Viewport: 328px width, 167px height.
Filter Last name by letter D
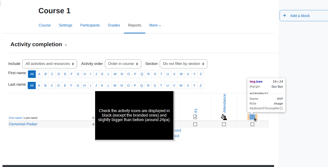[58, 86]
